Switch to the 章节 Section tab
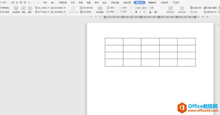 coord(97,3)
